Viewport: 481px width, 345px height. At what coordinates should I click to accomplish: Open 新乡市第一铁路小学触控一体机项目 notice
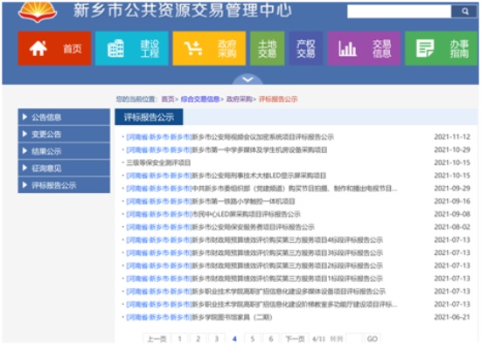click(211, 201)
